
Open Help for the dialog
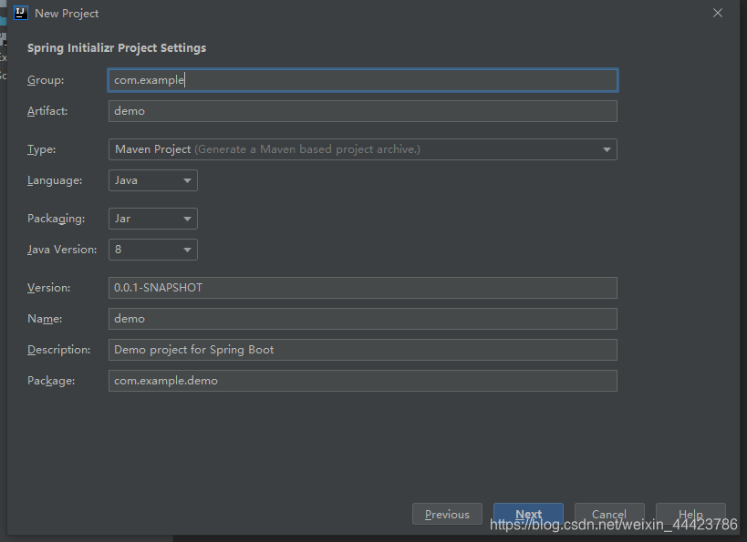coord(690,514)
